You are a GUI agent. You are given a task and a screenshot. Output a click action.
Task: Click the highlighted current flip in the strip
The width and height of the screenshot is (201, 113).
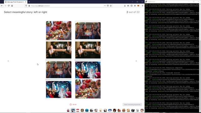73,110
